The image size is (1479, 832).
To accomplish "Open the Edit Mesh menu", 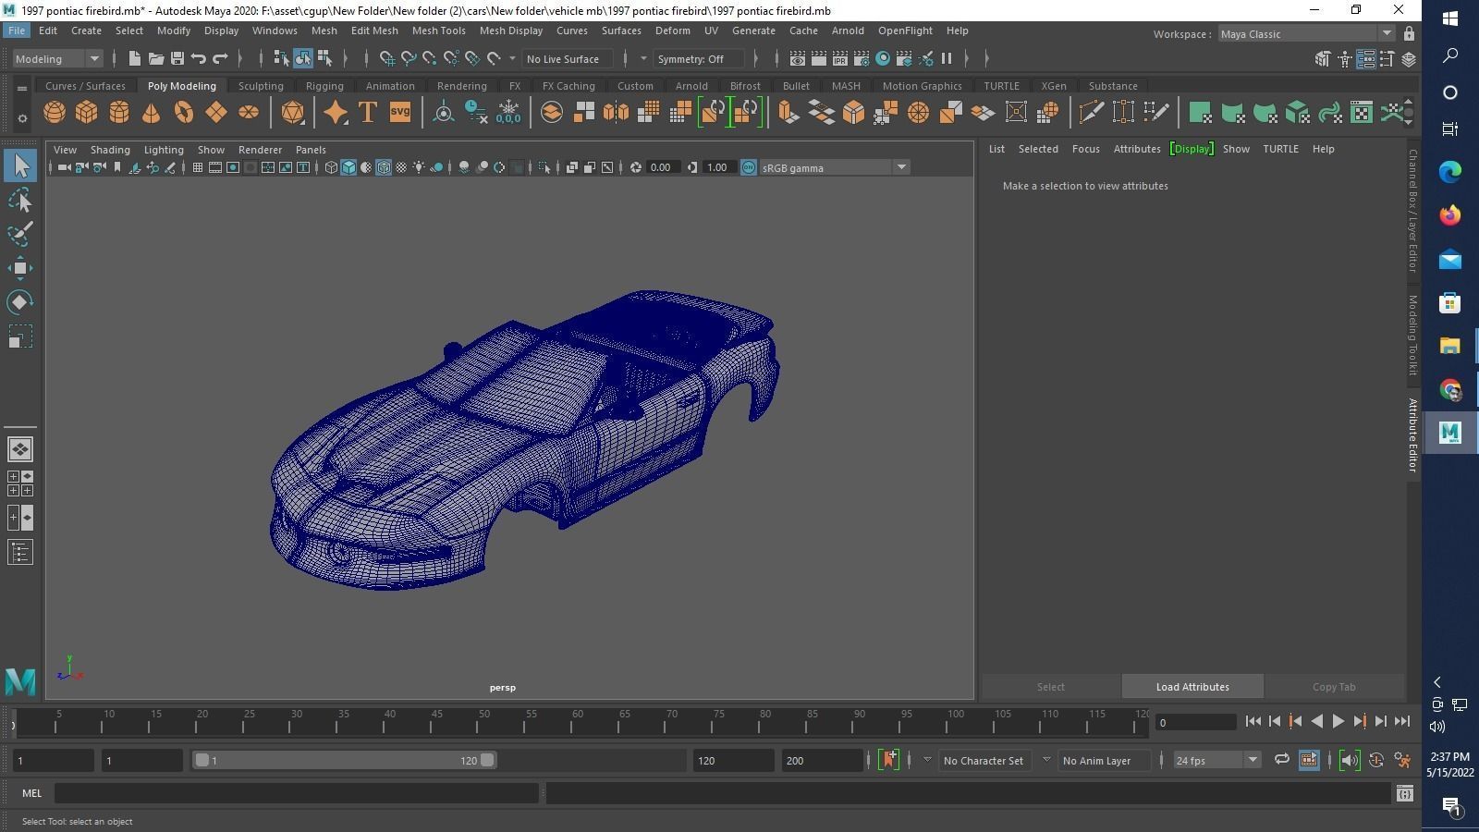I will (374, 31).
